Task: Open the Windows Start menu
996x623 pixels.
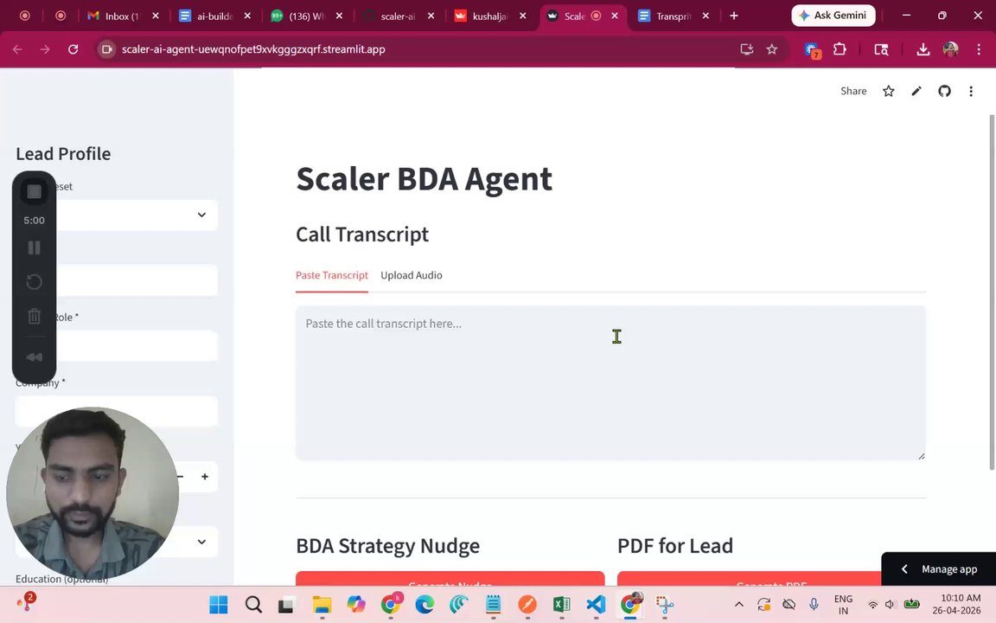Action: click(x=219, y=604)
